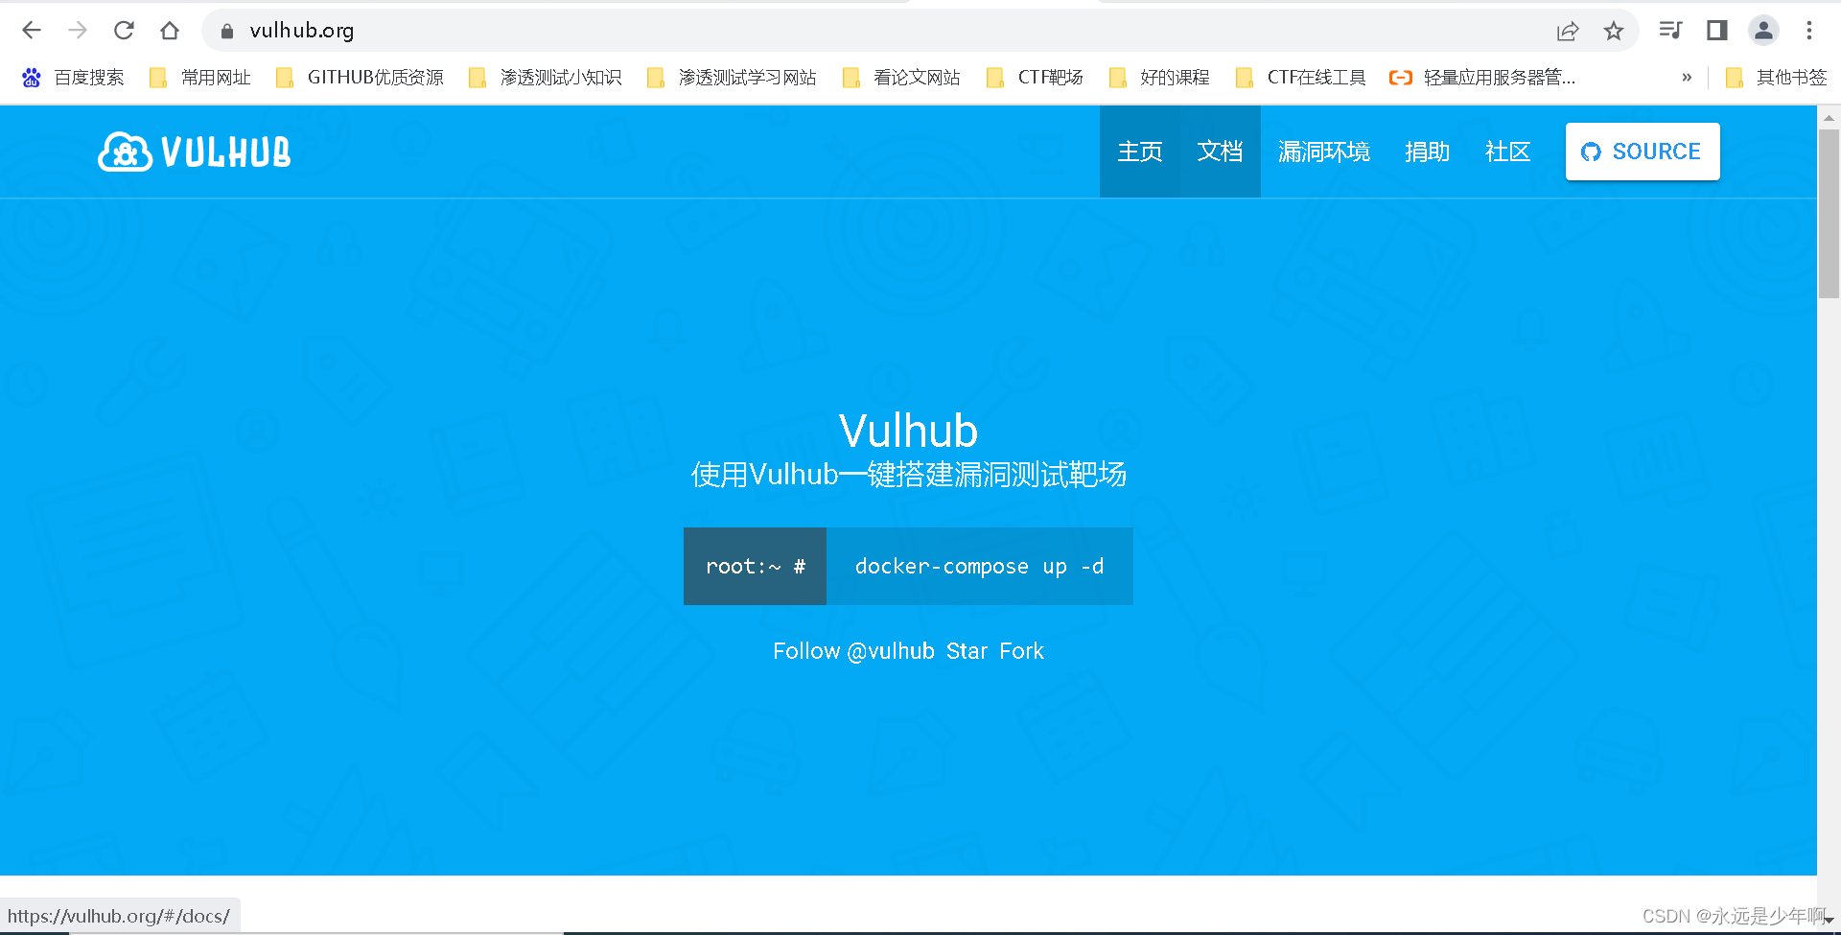Open the 捐助 nav item
The height and width of the screenshot is (935, 1841).
click(1427, 152)
